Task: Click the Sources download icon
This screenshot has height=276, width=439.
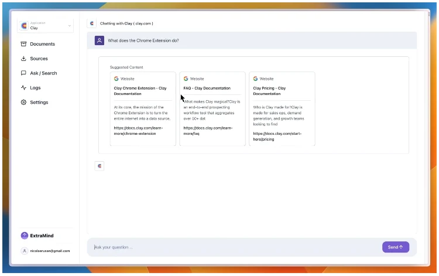Action: [x=23, y=59]
